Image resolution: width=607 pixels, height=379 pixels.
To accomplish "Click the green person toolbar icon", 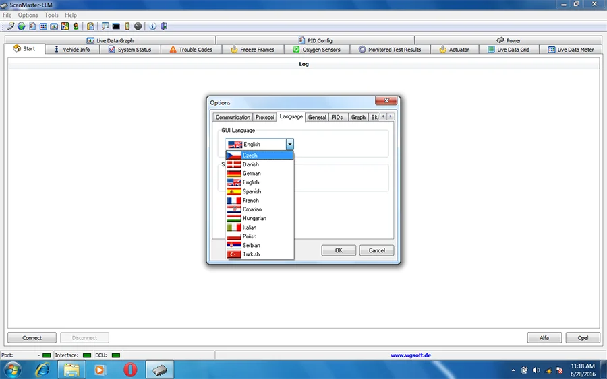I will tap(76, 26).
